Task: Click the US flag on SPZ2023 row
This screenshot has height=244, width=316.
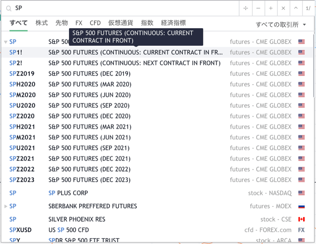Action: [x=301, y=180]
